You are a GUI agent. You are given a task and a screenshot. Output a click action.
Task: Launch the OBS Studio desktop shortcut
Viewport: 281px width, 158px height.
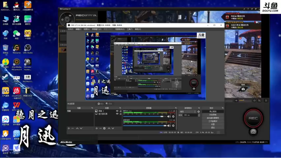[28, 49]
